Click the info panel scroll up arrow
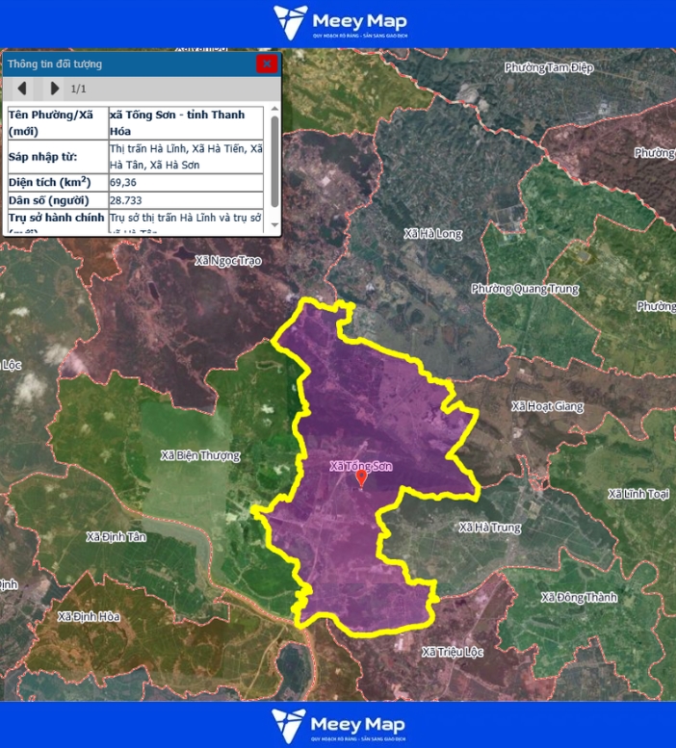Viewport: 676px width, 748px height. (274, 110)
